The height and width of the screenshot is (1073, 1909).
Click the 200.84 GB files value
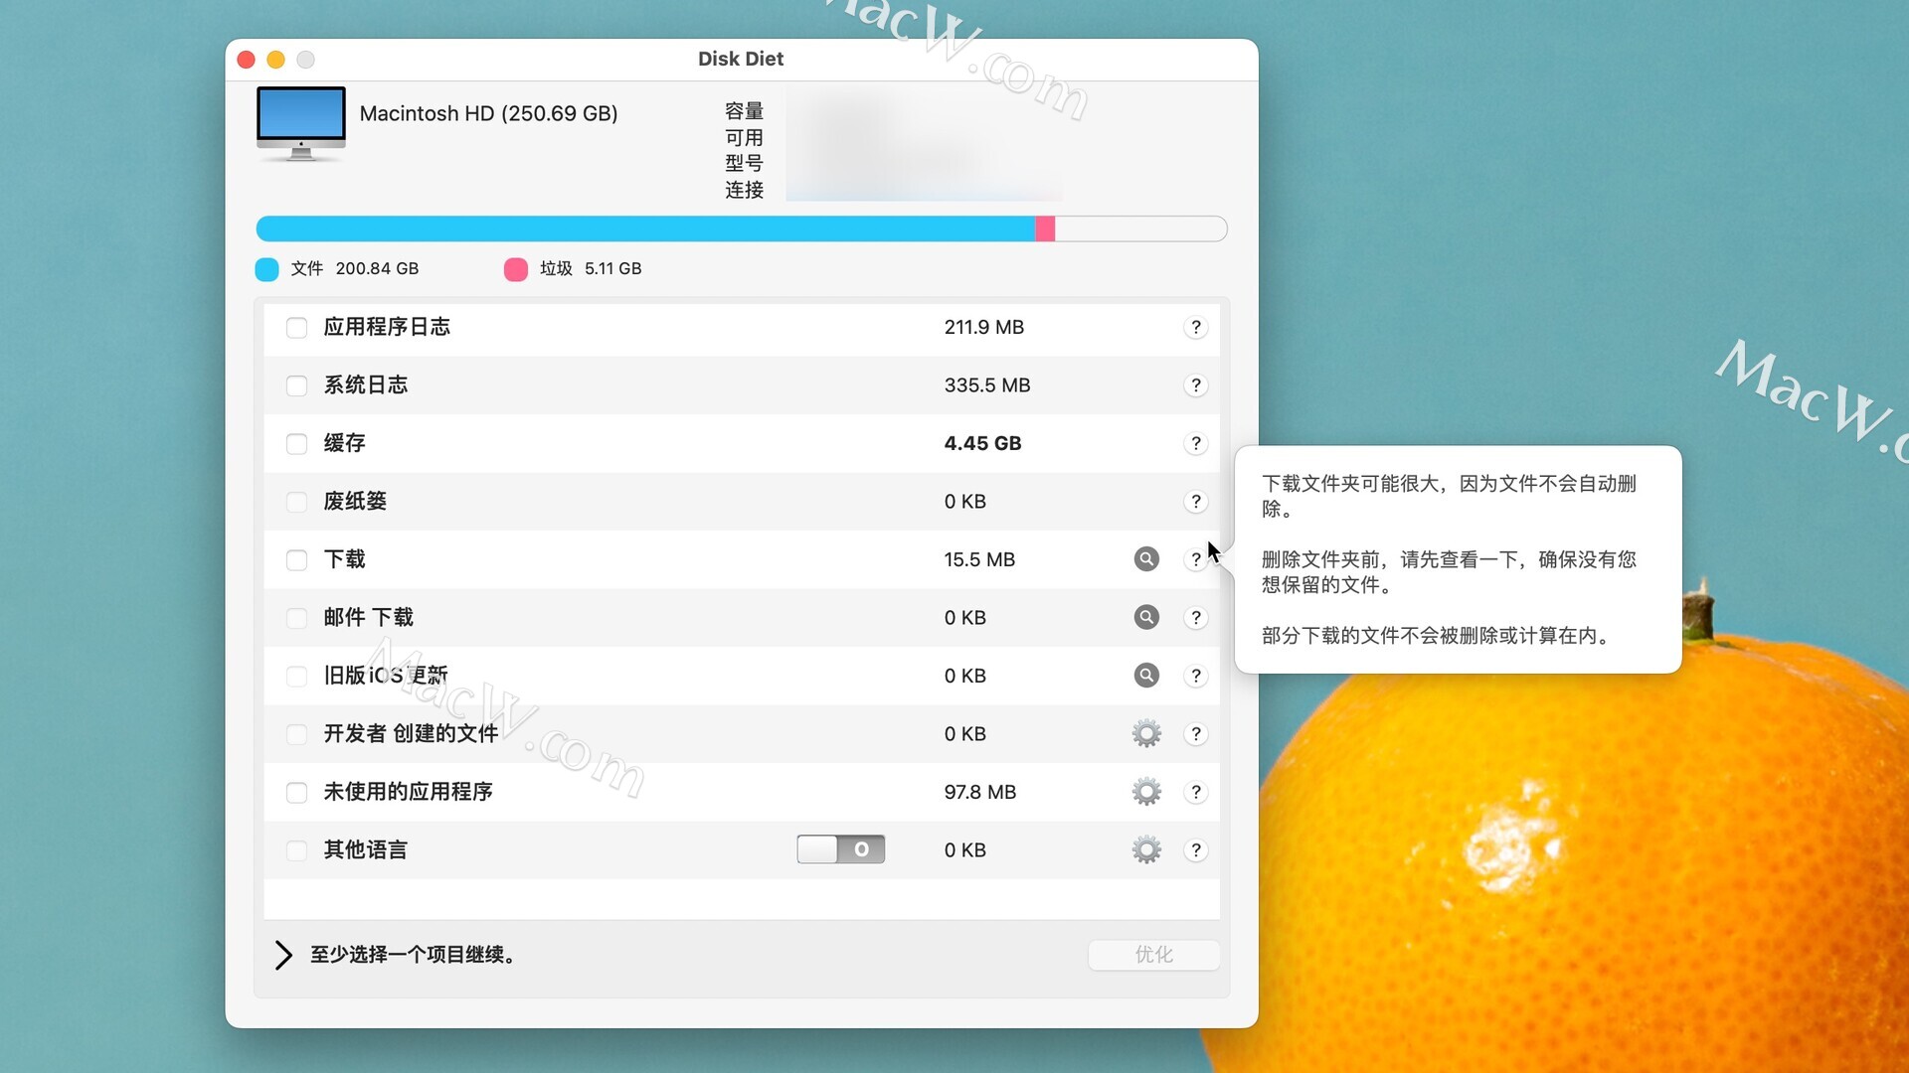click(377, 268)
